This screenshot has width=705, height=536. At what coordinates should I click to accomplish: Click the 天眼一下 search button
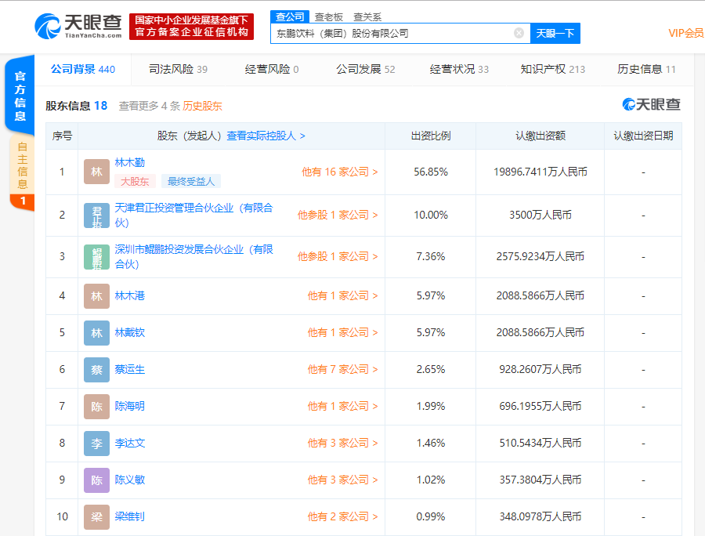(x=555, y=34)
